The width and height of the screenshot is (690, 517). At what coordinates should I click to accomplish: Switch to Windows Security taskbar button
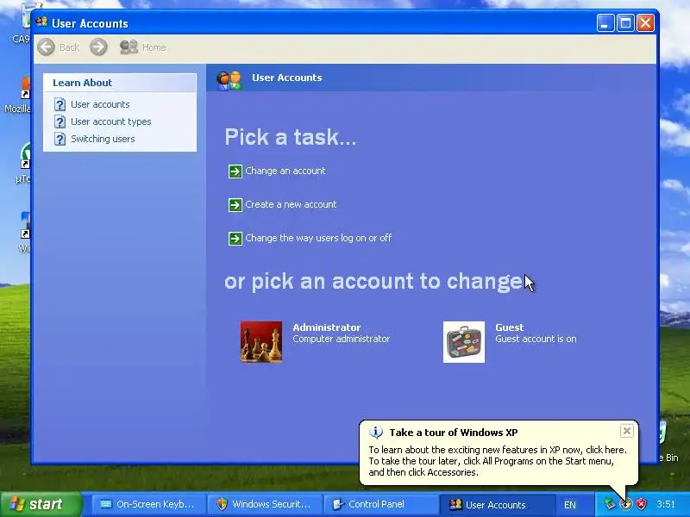265,504
